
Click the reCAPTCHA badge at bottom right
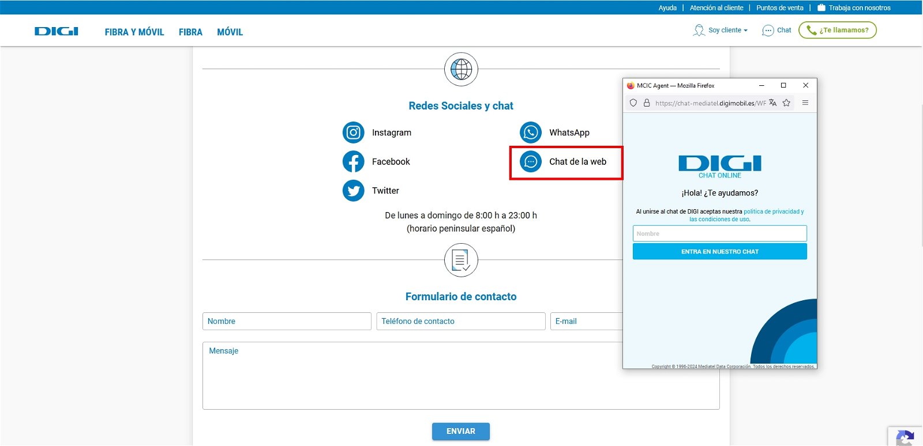(x=905, y=437)
